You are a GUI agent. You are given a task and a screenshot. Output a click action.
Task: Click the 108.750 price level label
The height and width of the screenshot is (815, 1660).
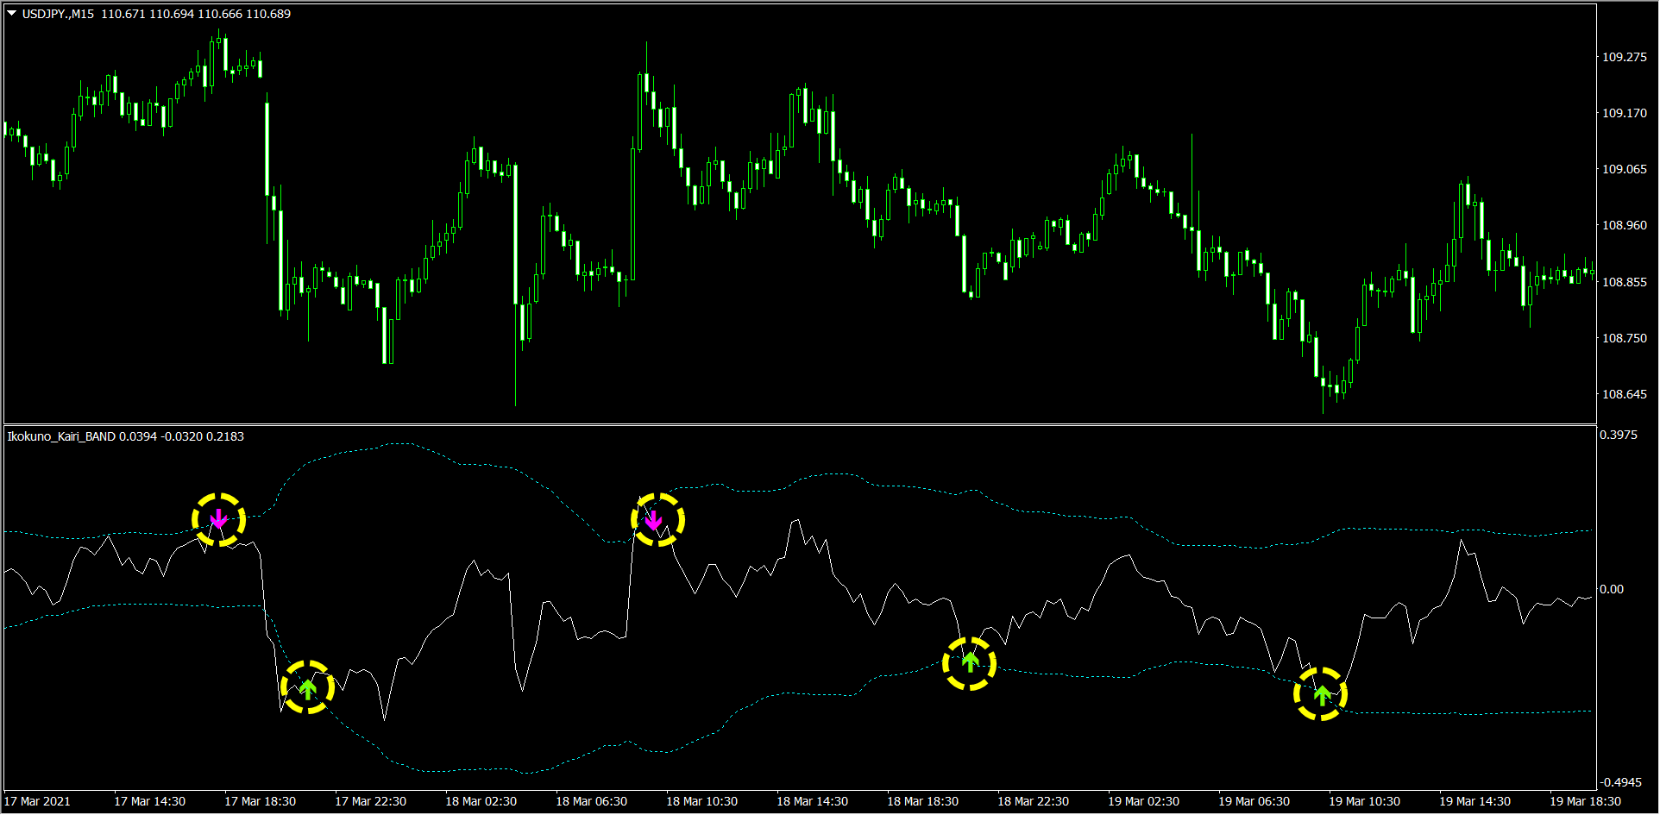(x=1625, y=338)
